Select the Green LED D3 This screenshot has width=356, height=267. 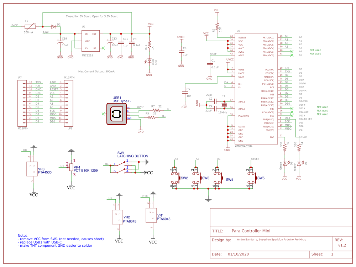(x=284, y=164)
